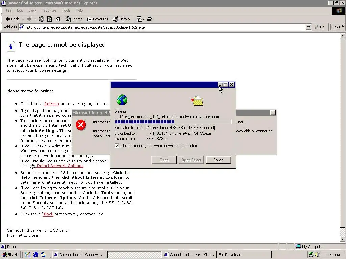Open the Back history dropdown arrow
This screenshot has height=259, width=346.
pyautogui.click(x=23, y=19)
